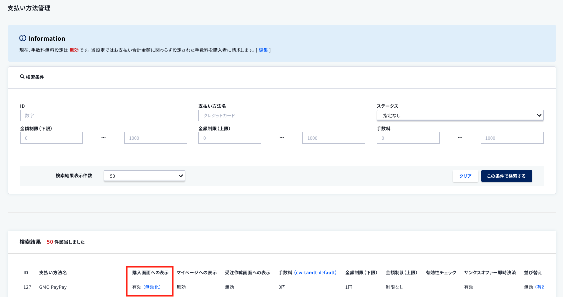This screenshot has width=563, height=297.
Task: Open the 検索結果表示件数 dropdown
Action: 144,176
